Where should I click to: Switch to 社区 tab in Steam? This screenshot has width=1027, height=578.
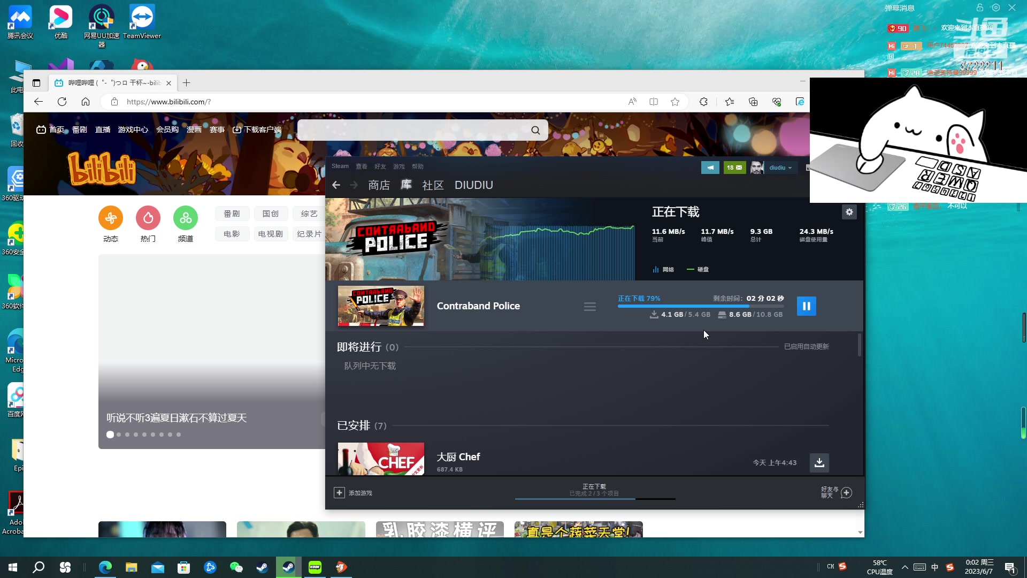tap(433, 185)
